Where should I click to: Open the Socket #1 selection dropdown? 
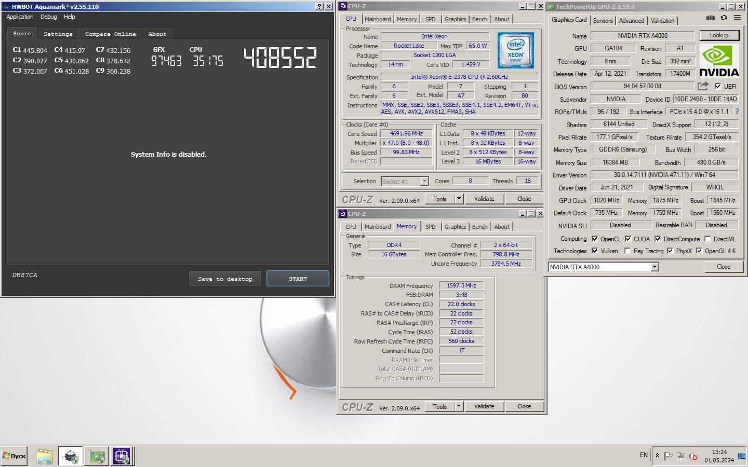[424, 181]
